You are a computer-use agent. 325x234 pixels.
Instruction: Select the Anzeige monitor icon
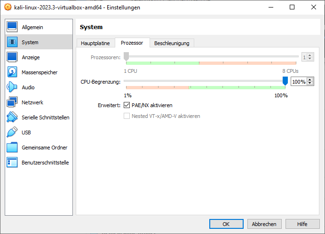[x=12, y=57]
